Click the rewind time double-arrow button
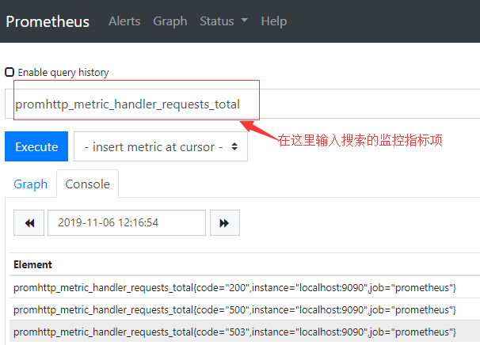The image size is (480, 345). click(29, 223)
